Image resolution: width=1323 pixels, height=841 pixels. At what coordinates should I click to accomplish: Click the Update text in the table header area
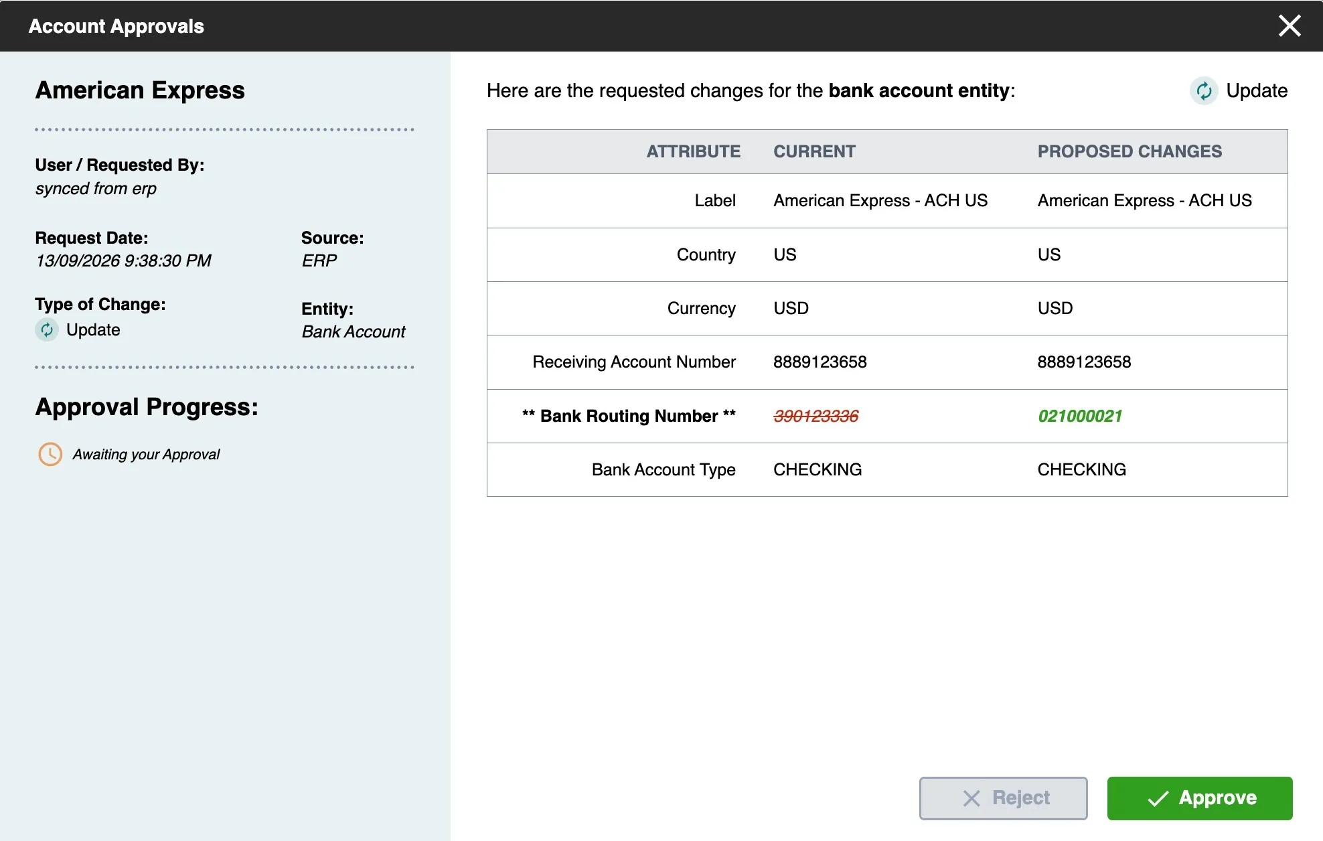tap(1257, 90)
